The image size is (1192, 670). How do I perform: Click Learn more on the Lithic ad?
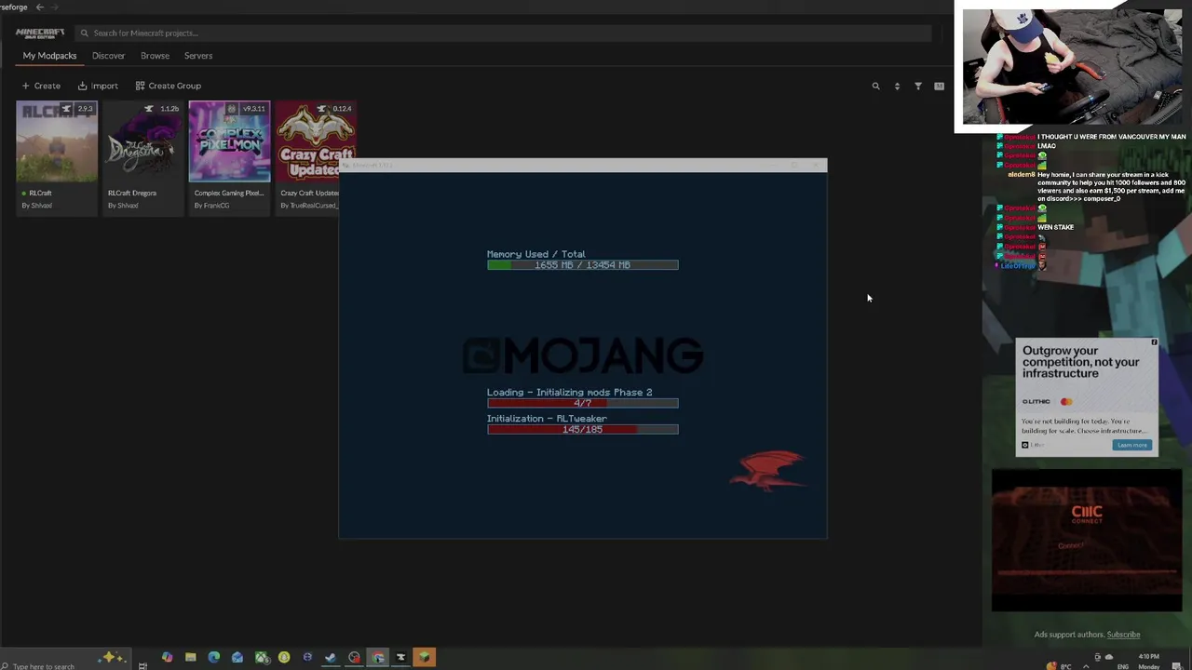(x=1132, y=445)
